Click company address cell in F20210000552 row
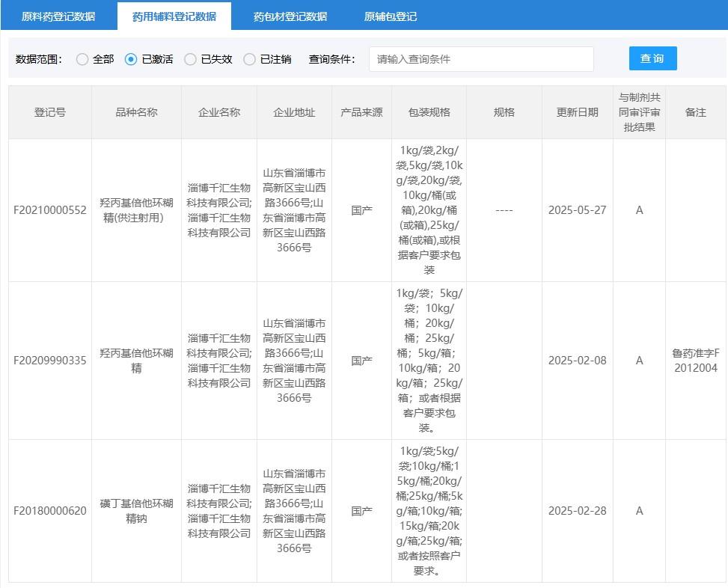Viewport: 728px width, 588px height. tap(294, 210)
